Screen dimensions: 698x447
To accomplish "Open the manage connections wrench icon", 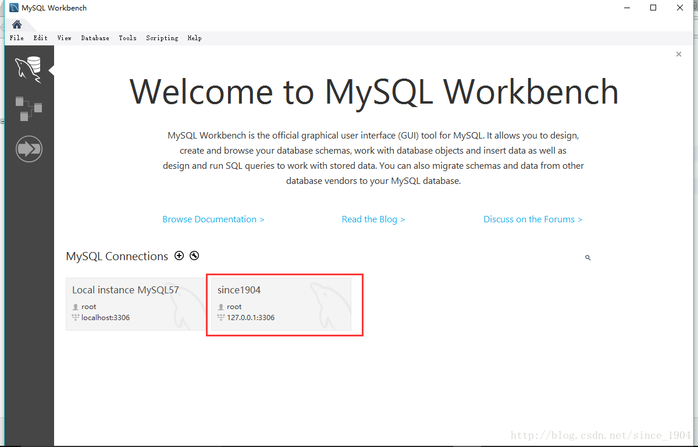I will pyautogui.click(x=194, y=256).
